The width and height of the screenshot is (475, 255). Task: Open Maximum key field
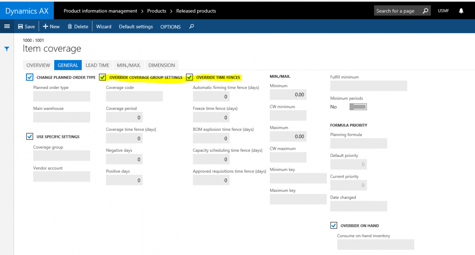(298, 199)
